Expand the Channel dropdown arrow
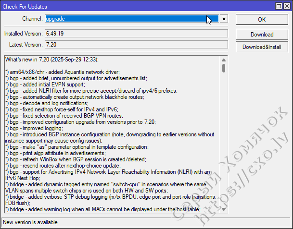The width and height of the screenshot is (293, 229). (224, 19)
